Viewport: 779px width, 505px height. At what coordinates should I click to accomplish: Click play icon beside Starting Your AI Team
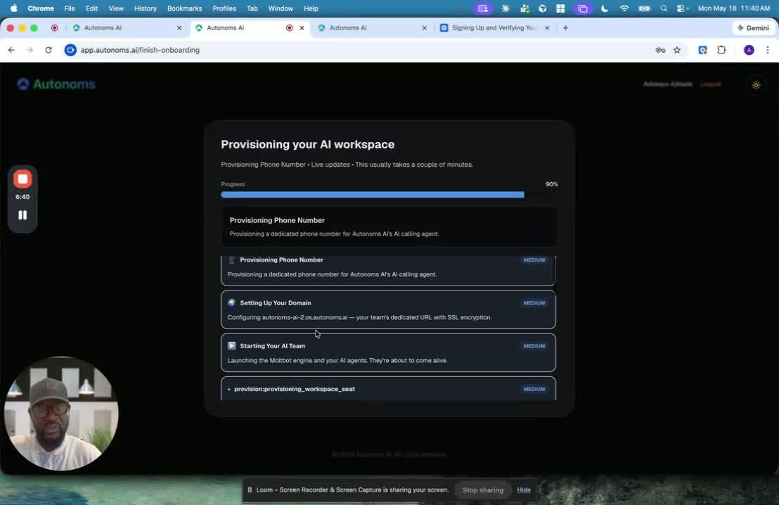pyautogui.click(x=231, y=346)
